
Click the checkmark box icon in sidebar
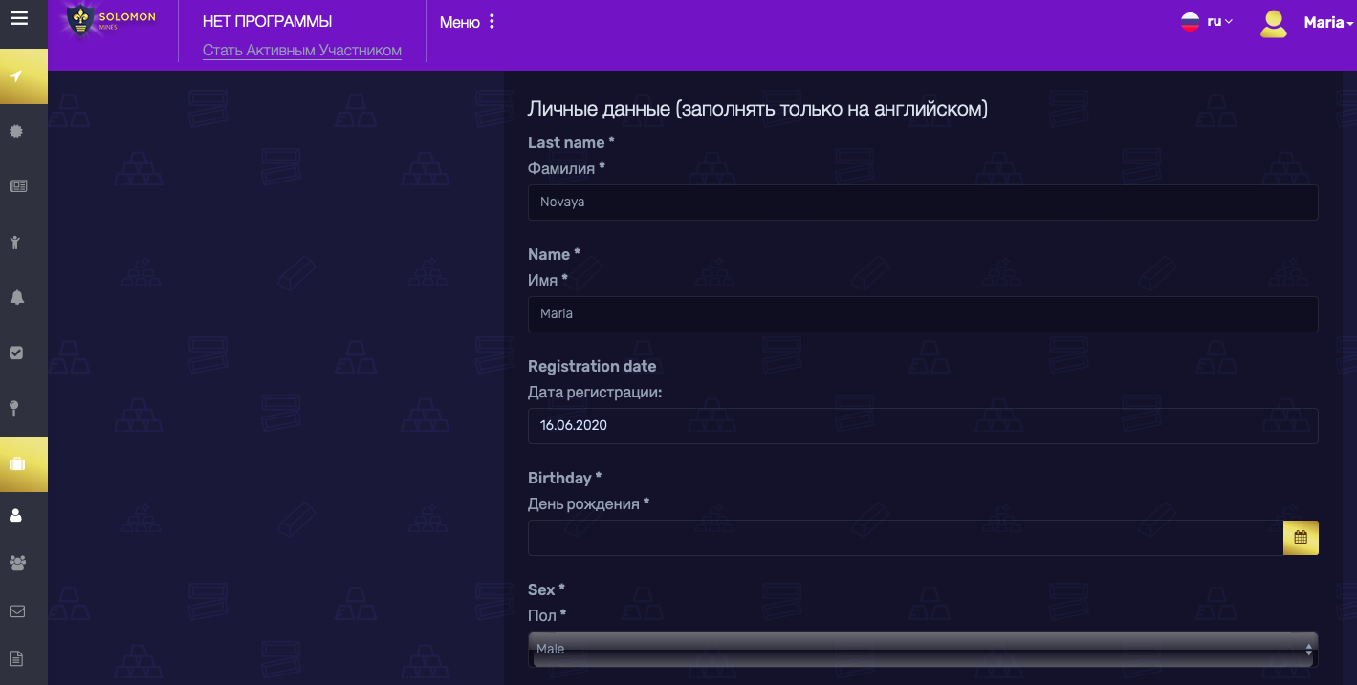tap(16, 353)
